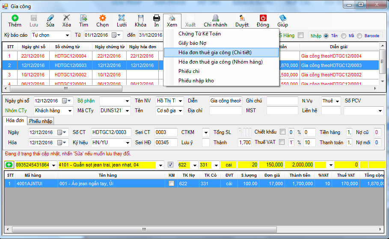Click the Duyệt approve icon
The image size is (389, 239).
(x=242, y=18)
